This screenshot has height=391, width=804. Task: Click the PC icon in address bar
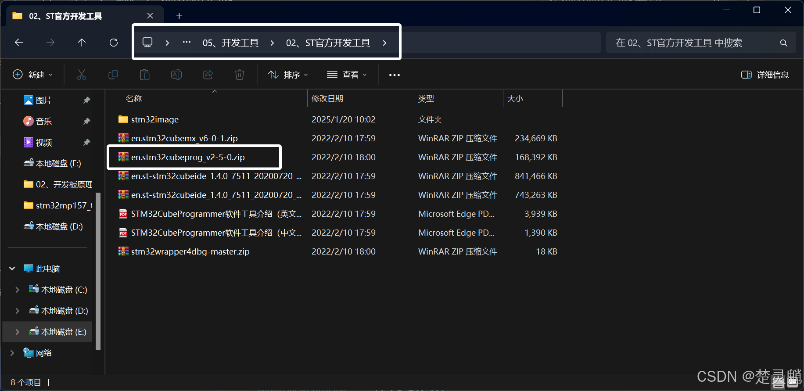point(147,43)
